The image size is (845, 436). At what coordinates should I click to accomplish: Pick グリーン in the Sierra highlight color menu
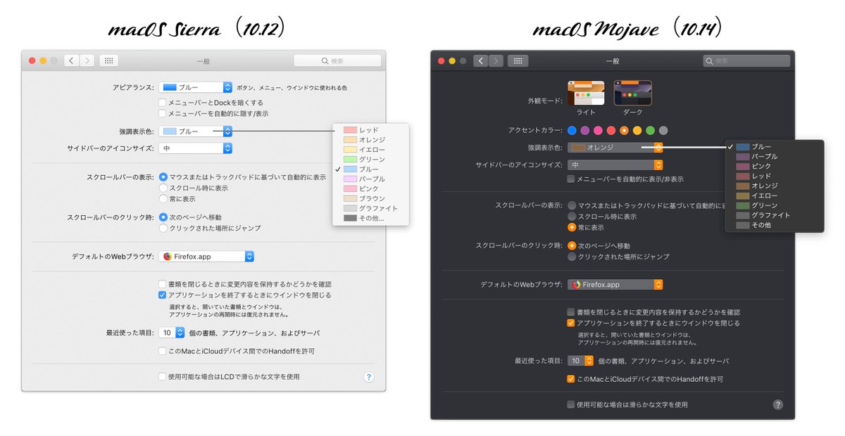pyautogui.click(x=370, y=160)
